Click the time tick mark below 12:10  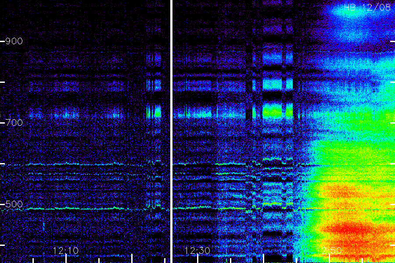[x=66, y=259]
